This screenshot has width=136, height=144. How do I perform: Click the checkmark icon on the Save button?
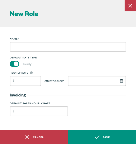97,137
